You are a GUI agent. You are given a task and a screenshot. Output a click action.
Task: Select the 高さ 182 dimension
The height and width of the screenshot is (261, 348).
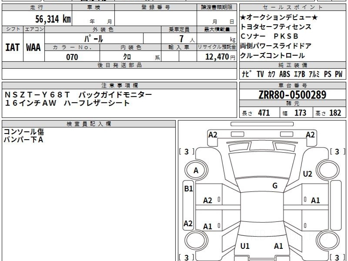pos(329,113)
